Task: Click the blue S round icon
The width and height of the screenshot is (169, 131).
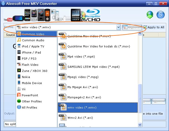Action: (161, 15)
